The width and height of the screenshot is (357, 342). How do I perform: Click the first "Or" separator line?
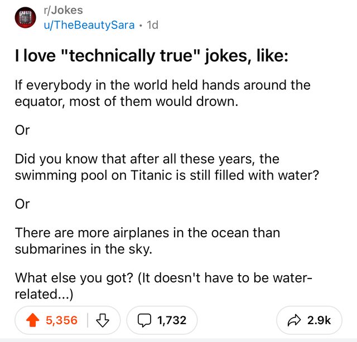(x=22, y=130)
